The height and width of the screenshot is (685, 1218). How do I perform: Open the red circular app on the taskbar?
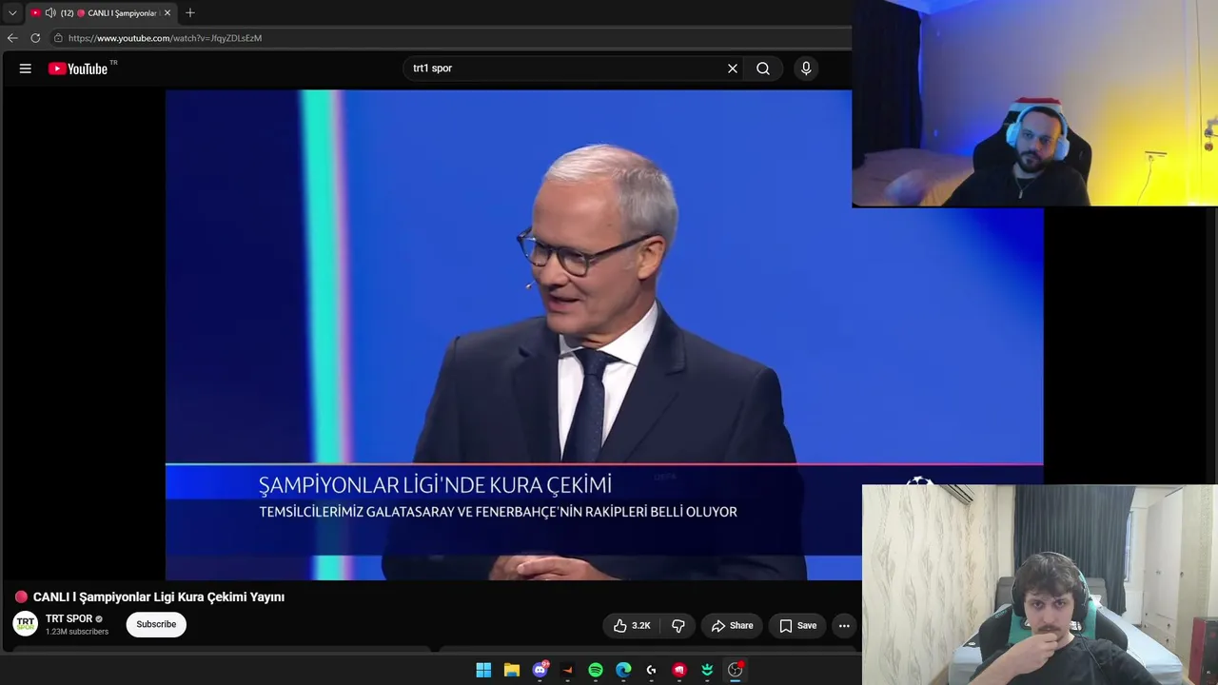click(679, 670)
